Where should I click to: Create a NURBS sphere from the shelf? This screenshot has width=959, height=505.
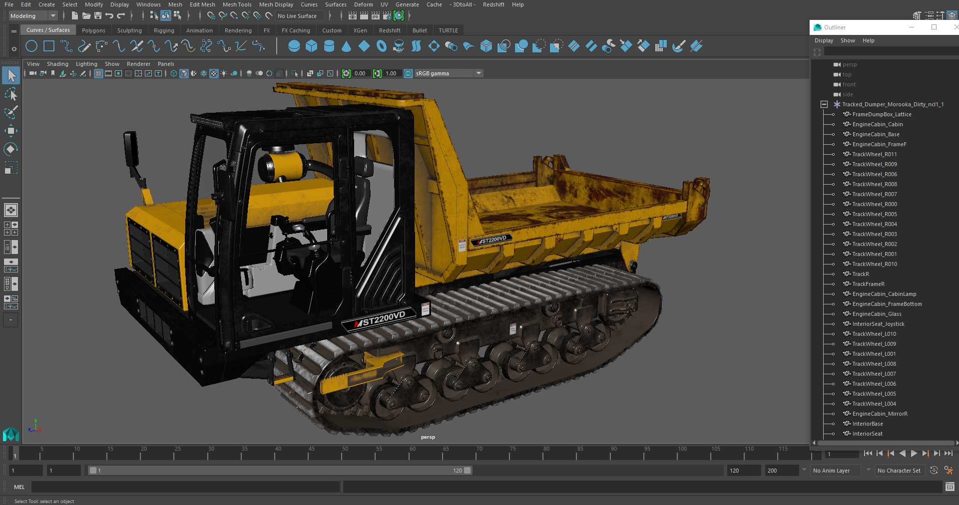pos(294,46)
